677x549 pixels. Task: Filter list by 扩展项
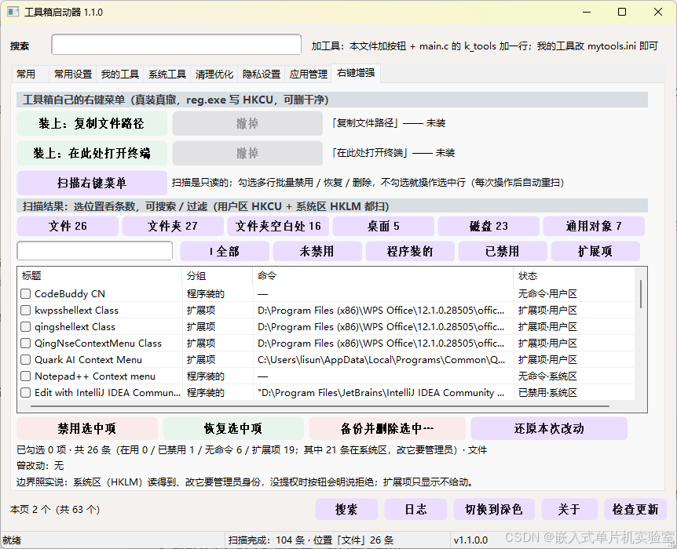coord(595,252)
